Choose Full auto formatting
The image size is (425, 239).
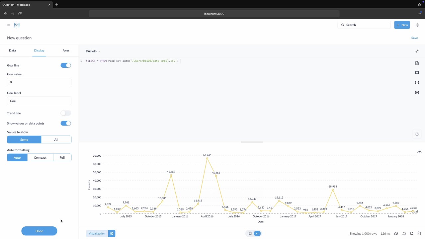(x=62, y=158)
